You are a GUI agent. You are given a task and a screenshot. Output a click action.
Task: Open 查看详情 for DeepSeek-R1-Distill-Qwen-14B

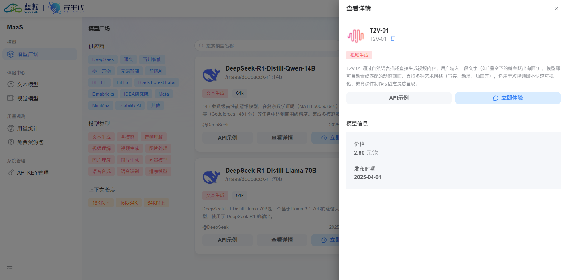pyautogui.click(x=282, y=138)
